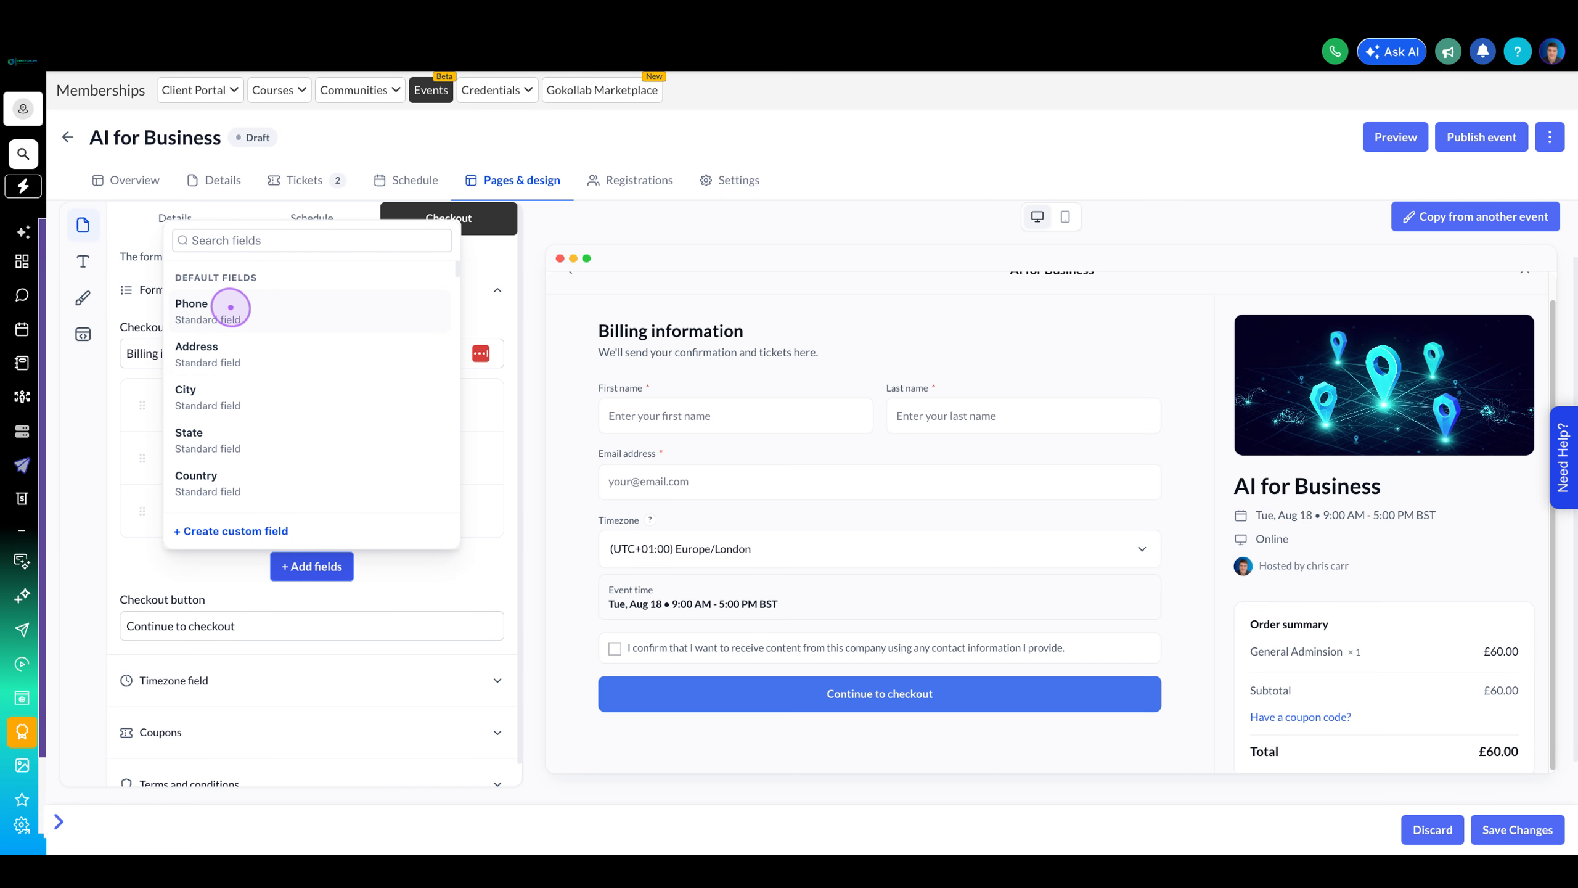
Task: Expand the Coupons section
Action: tap(312, 733)
